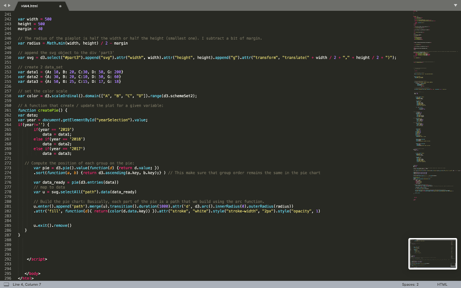The width and height of the screenshot is (461, 288).
Task: Click line number 273 in the gutter
Action: 8,168
